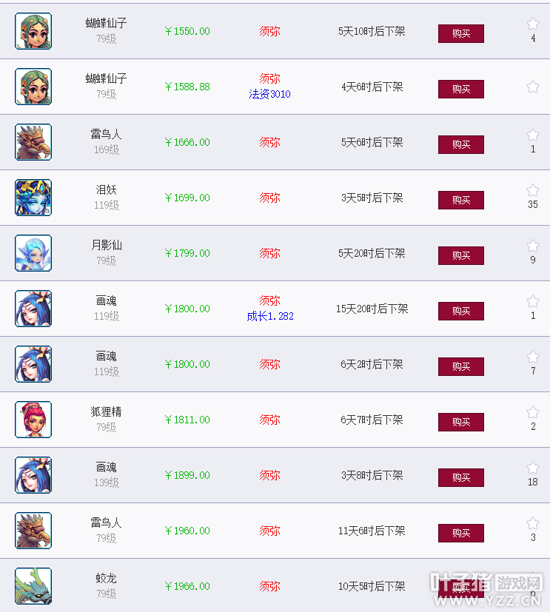
Task: Star the 139级 画魂 listing
Action: (x=533, y=468)
